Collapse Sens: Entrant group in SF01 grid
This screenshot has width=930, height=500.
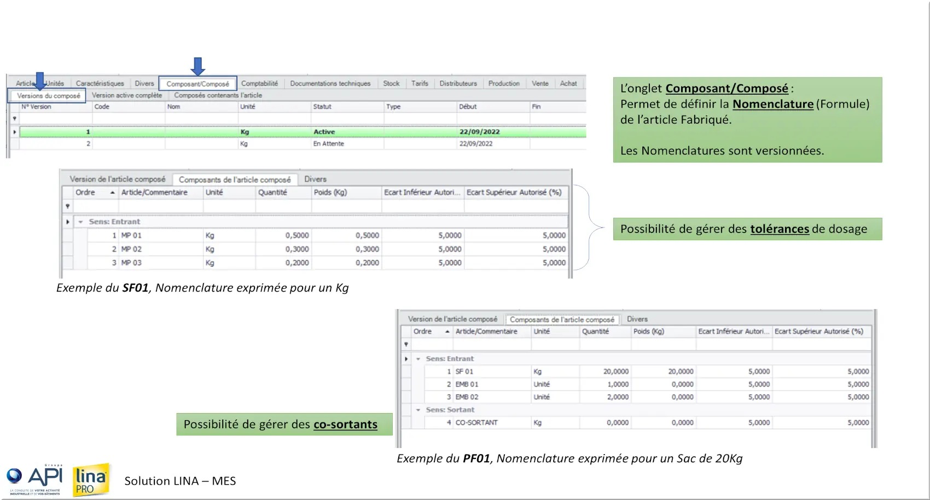pyautogui.click(x=80, y=222)
